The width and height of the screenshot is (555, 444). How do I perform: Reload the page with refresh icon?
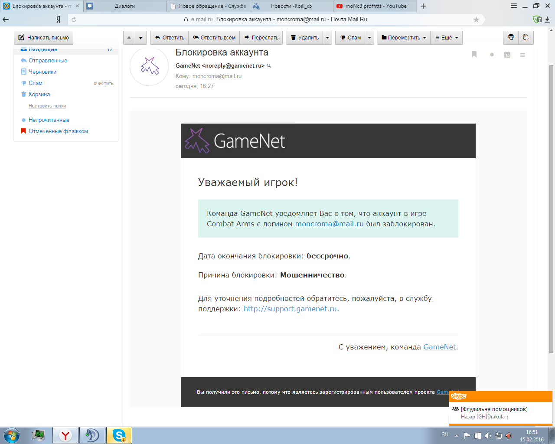pyautogui.click(x=74, y=20)
